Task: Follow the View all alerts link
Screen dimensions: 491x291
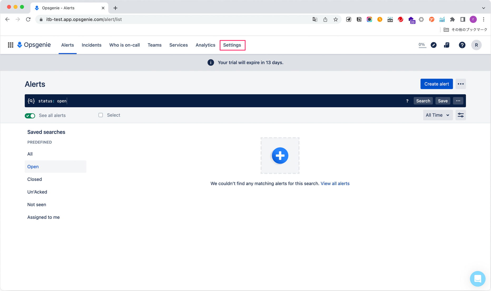Action: 335,184
